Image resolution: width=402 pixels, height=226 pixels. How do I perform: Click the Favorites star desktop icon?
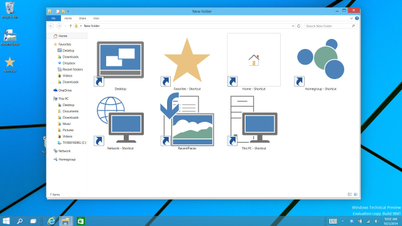pos(10,64)
